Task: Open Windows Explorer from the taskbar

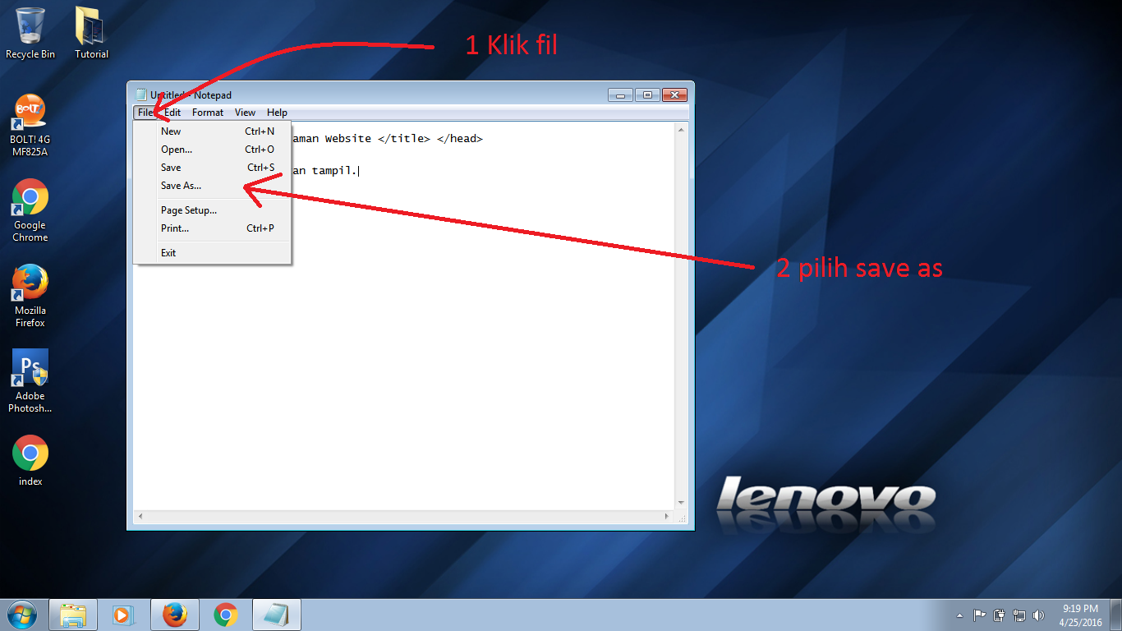Action: pyautogui.click(x=73, y=614)
